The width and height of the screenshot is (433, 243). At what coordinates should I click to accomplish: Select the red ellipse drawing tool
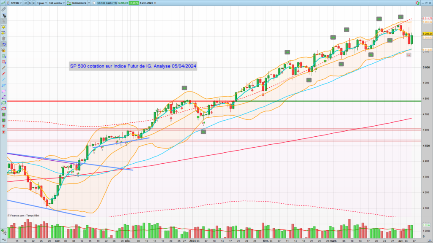(3, 108)
